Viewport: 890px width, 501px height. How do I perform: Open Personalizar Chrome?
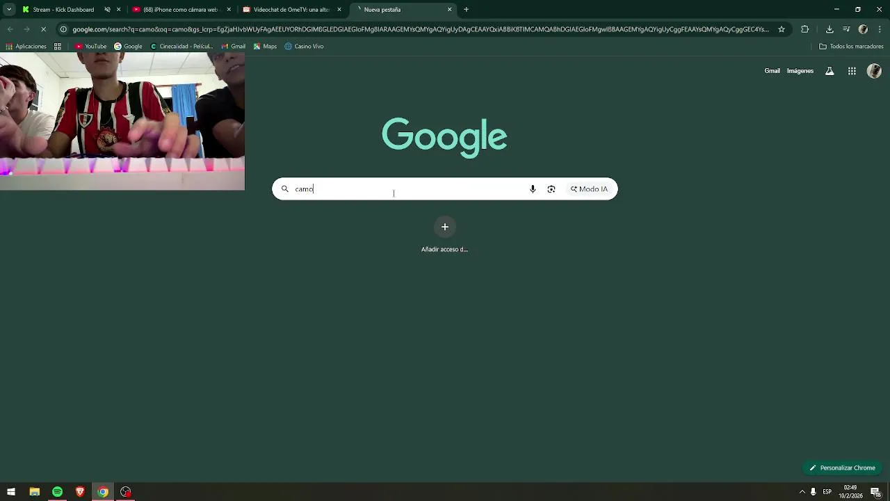click(842, 468)
